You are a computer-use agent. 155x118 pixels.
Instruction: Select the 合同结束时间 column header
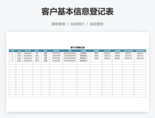140,51
